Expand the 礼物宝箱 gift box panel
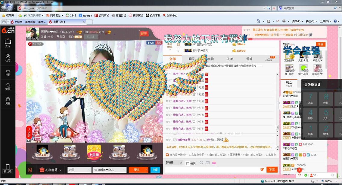This screenshot has height=185, width=342. 50,170
